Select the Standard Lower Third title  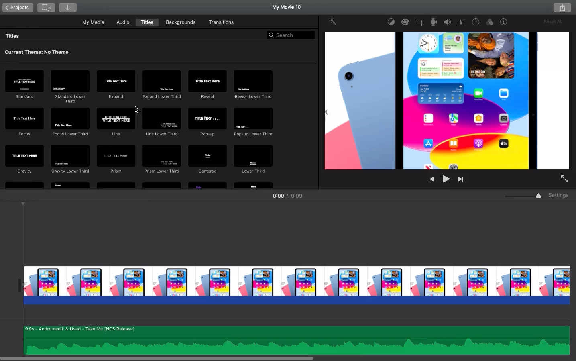[x=70, y=82]
